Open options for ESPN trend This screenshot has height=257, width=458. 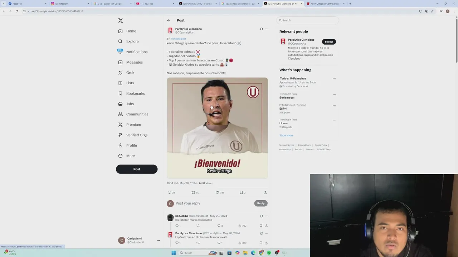(x=334, y=105)
